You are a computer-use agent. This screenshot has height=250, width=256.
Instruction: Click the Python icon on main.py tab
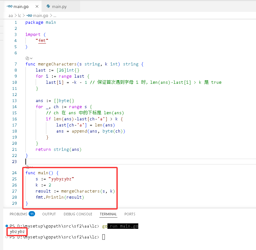click(48, 6)
